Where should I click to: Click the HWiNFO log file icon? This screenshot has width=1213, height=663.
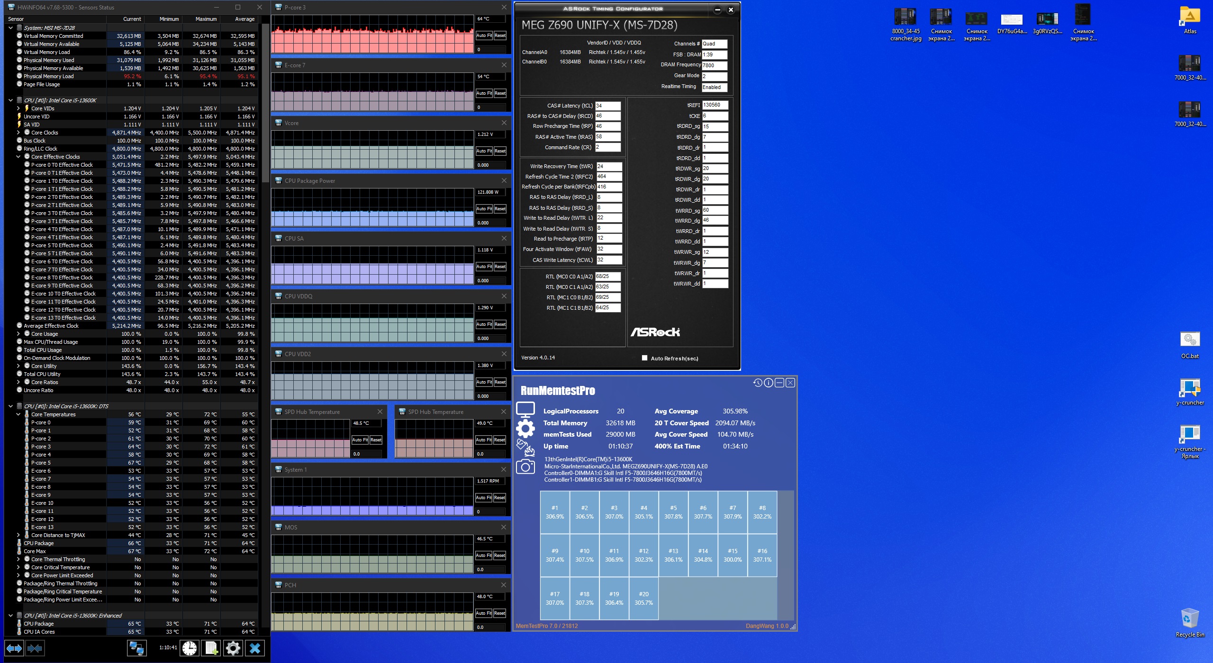coord(211,648)
